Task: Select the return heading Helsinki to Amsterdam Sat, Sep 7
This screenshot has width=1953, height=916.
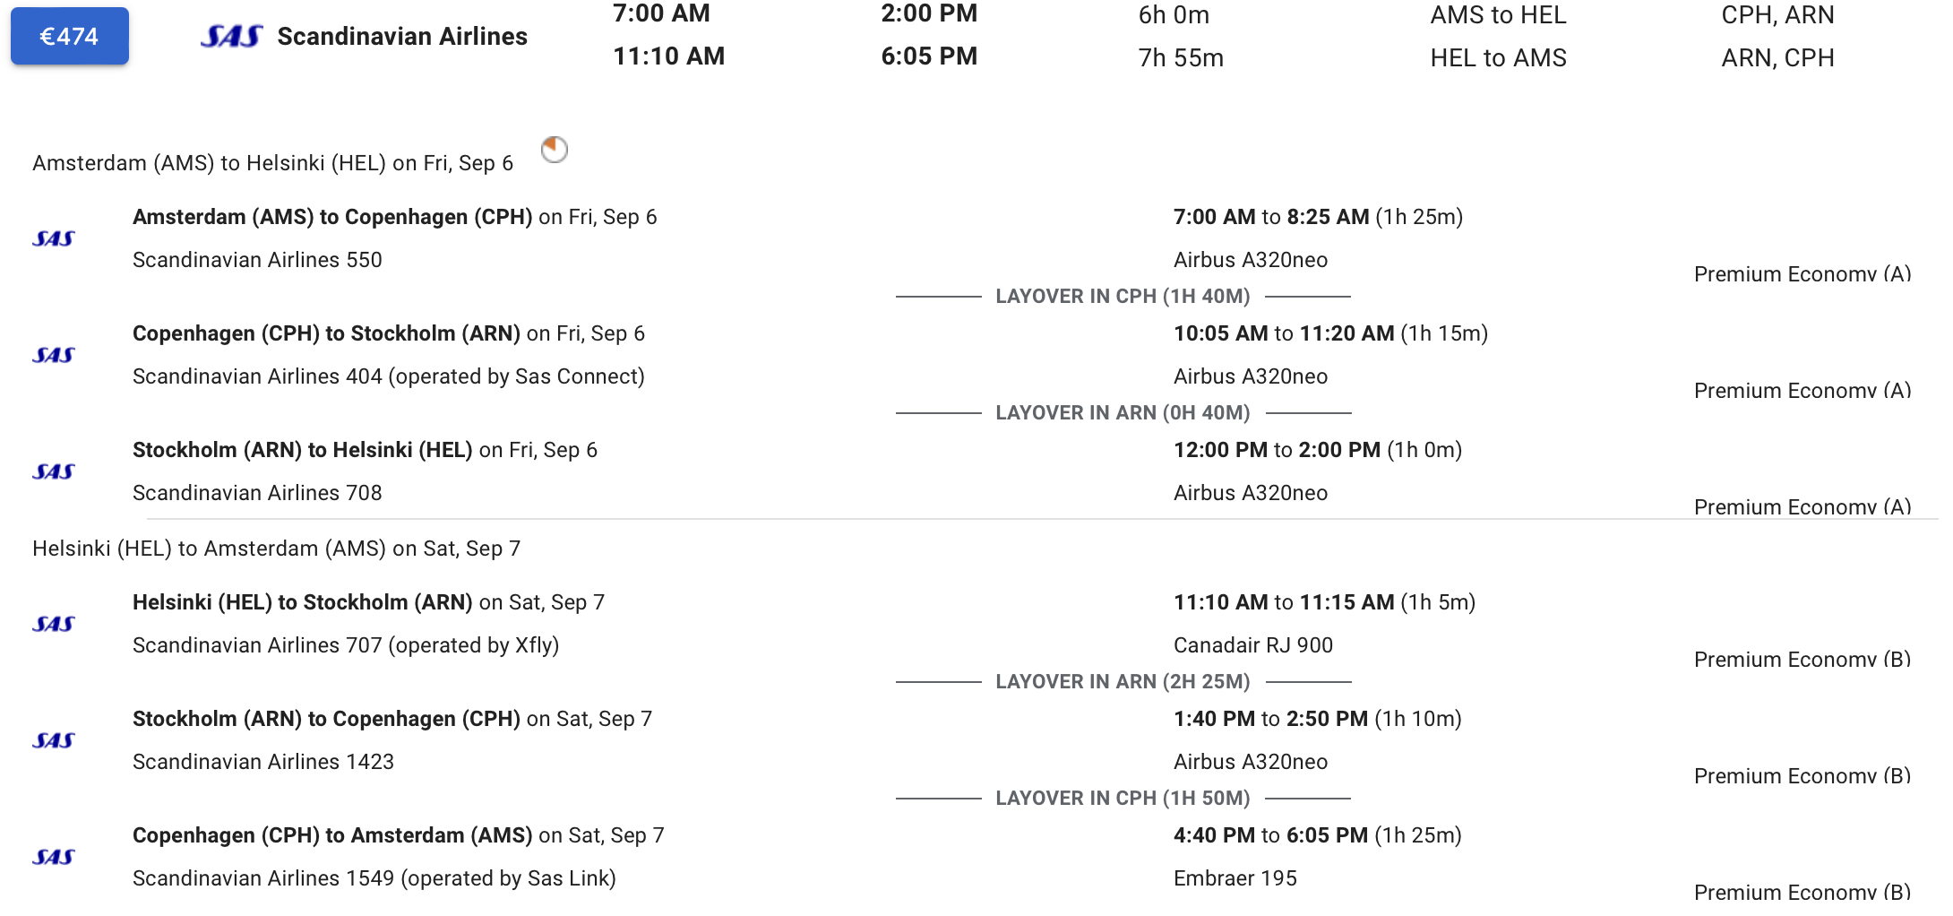Action: (x=276, y=549)
